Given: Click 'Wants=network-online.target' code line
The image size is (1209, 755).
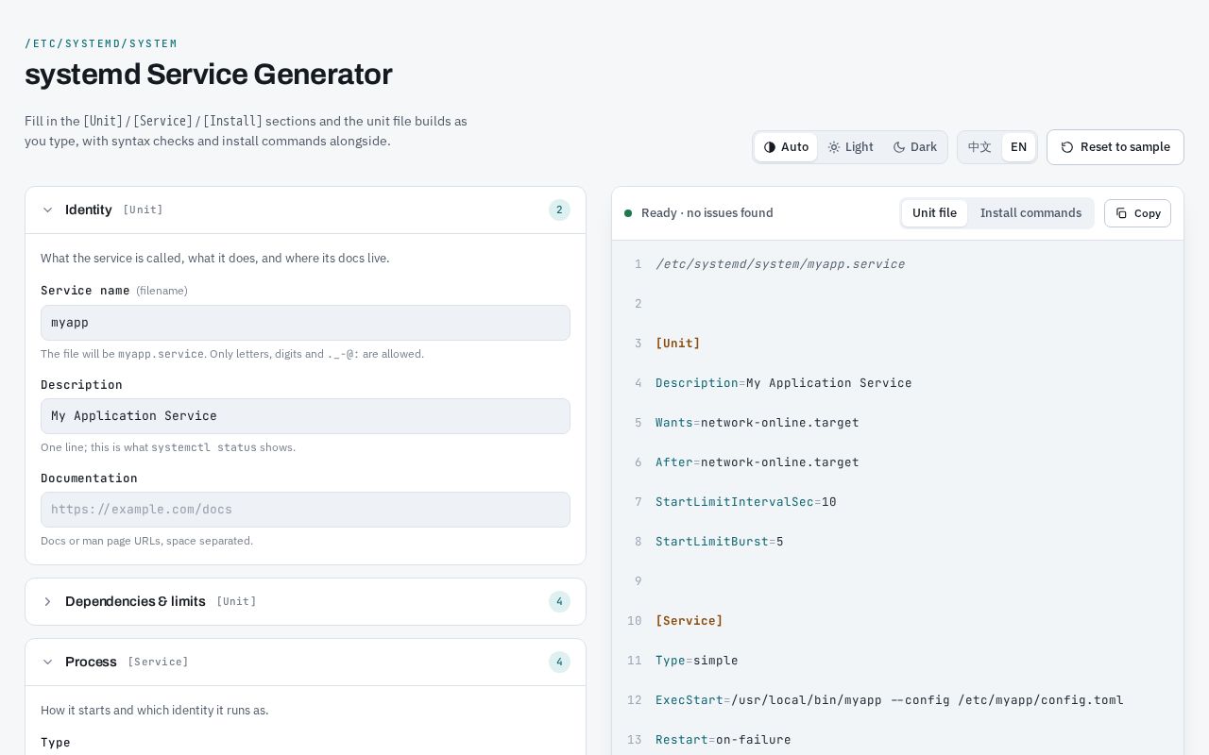Looking at the screenshot, I should tap(758, 423).
